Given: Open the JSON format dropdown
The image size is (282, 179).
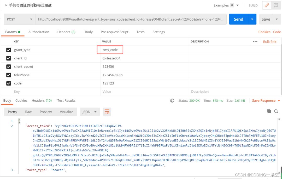Looking at the screenshot, I should 90,112.
